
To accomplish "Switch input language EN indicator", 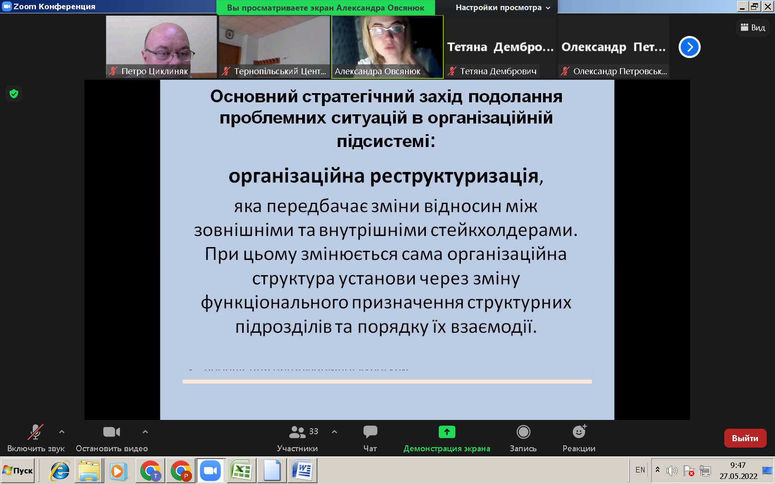I will pyautogui.click(x=640, y=470).
